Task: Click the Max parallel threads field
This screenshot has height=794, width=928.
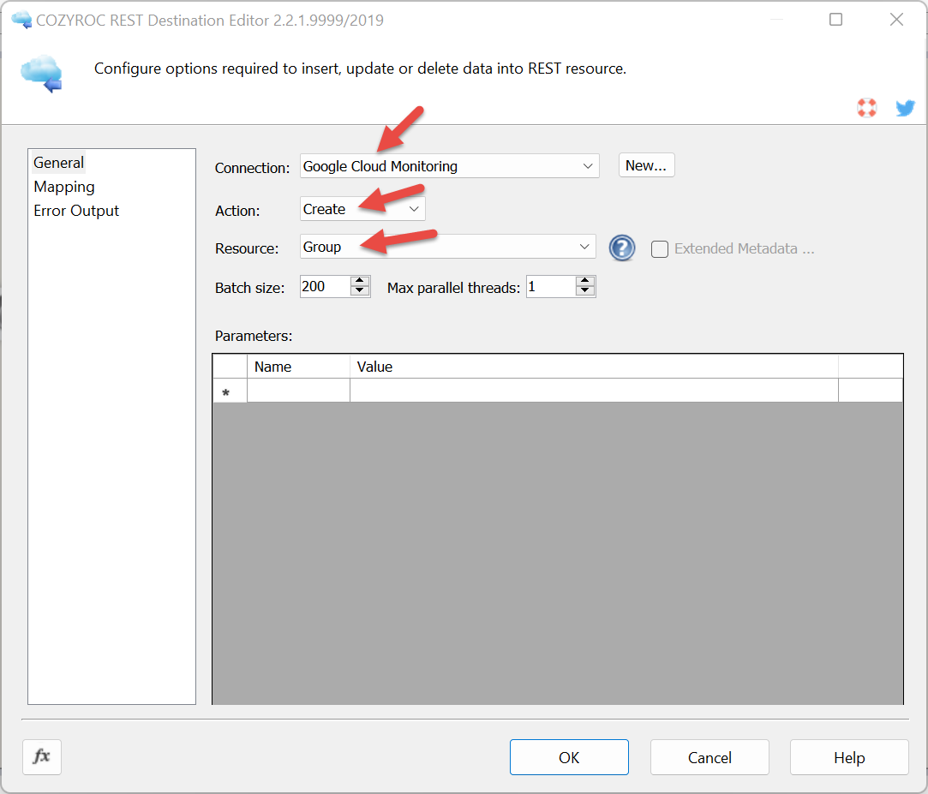Action: (x=551, y=287)
